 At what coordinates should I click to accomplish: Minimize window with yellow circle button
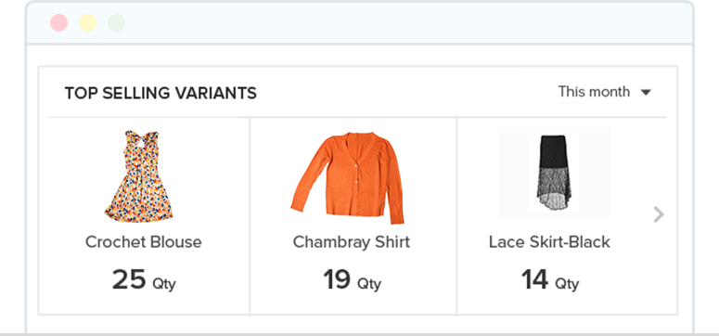[x=87, y=23]
